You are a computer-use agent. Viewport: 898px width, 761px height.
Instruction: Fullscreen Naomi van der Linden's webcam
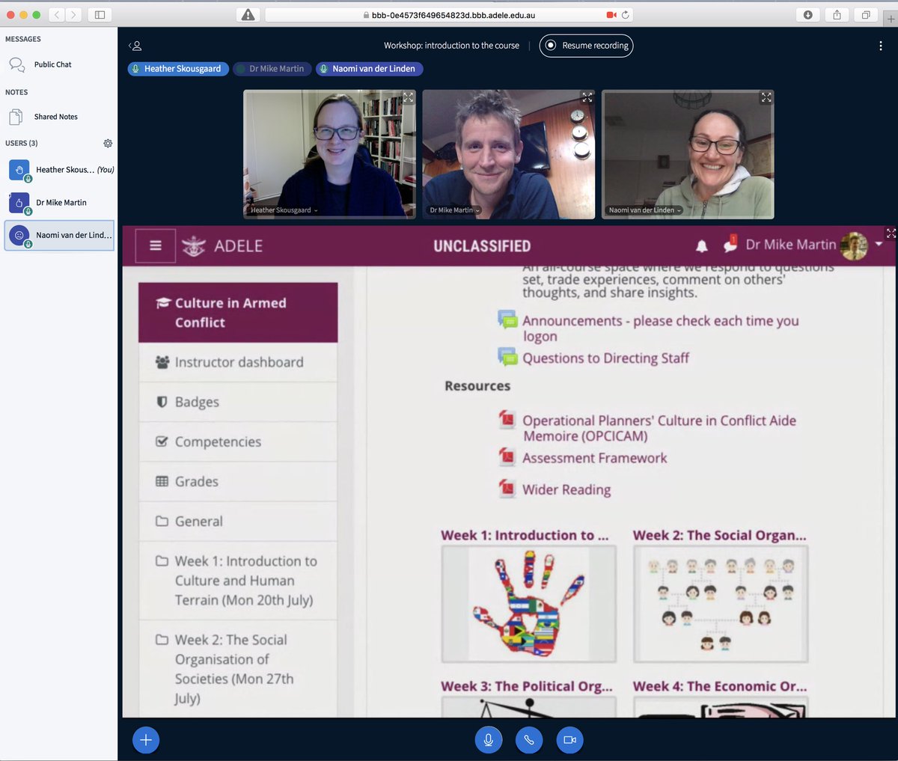coord(766,97)
